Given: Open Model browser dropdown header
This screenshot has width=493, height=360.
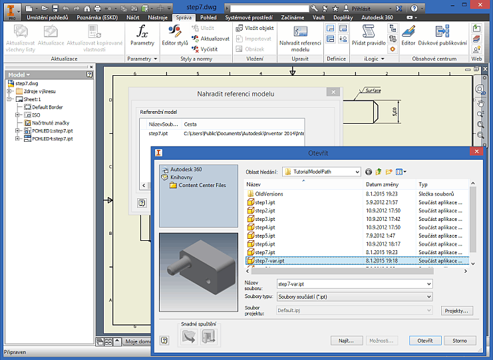Looking at the screenshot, I should click(x=19, y=75).
